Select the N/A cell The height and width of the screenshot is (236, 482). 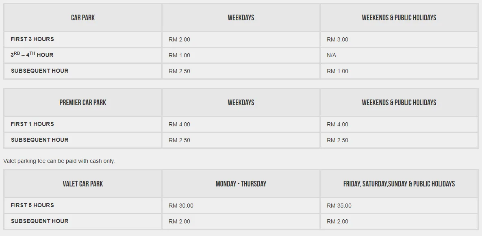tap(332, 55)
